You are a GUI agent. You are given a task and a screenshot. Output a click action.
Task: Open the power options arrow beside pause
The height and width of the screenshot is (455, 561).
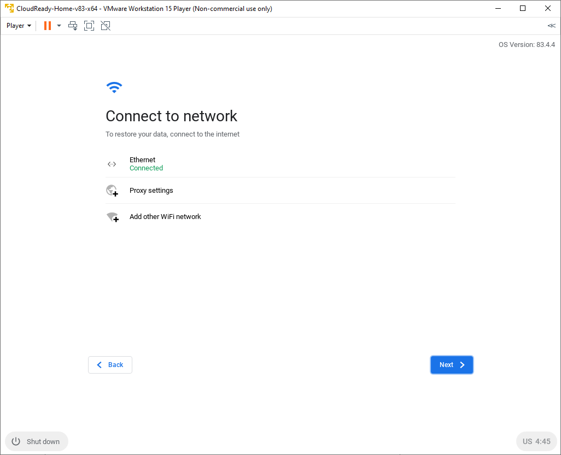[59, 26]
